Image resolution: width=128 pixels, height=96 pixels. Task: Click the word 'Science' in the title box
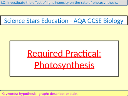click(15, 21)
